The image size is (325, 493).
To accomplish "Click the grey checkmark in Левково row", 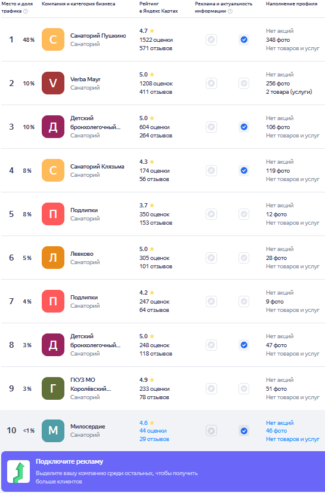I will pyautogui.click(x=244, y=258).
